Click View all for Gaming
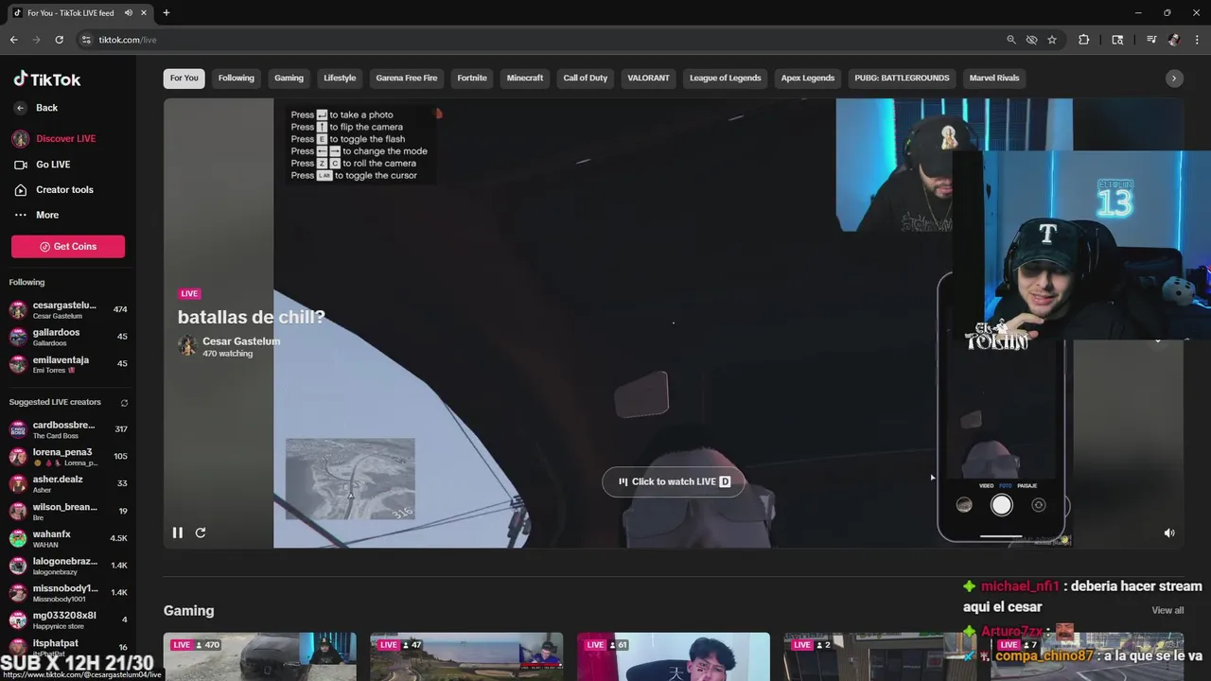 pos(1167,610)
